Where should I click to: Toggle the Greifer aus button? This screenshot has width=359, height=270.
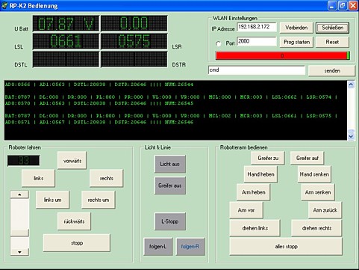point(170,185)
